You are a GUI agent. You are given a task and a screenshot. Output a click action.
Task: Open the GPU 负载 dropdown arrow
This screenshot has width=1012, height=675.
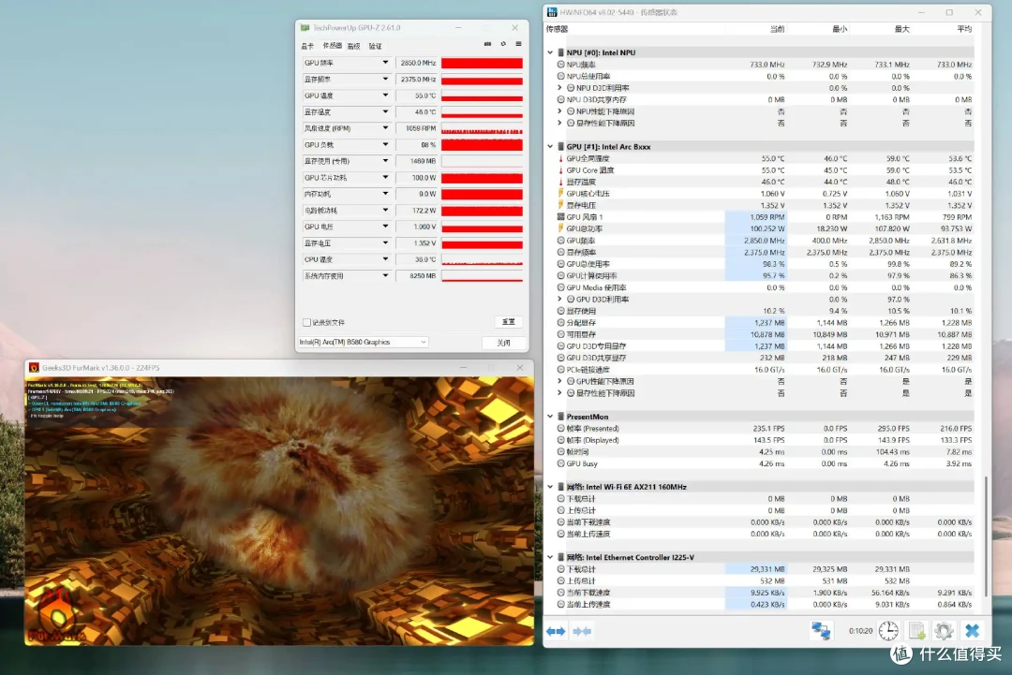point(385,144)
